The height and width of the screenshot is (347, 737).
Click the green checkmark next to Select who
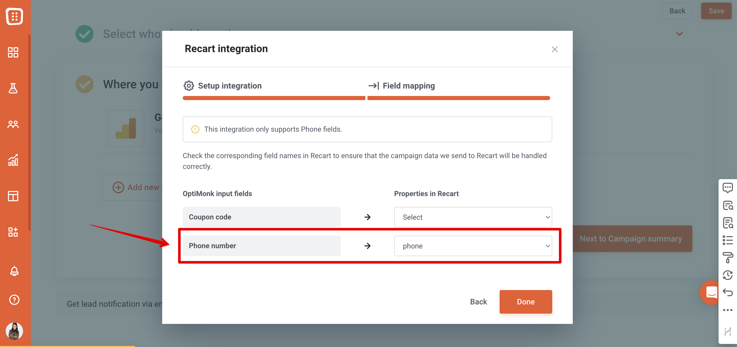tap(84, 34)
